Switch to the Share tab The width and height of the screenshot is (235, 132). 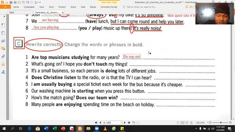click(73, 7)
